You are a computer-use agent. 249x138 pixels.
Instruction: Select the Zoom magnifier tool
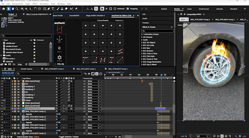tap(17, 9)
